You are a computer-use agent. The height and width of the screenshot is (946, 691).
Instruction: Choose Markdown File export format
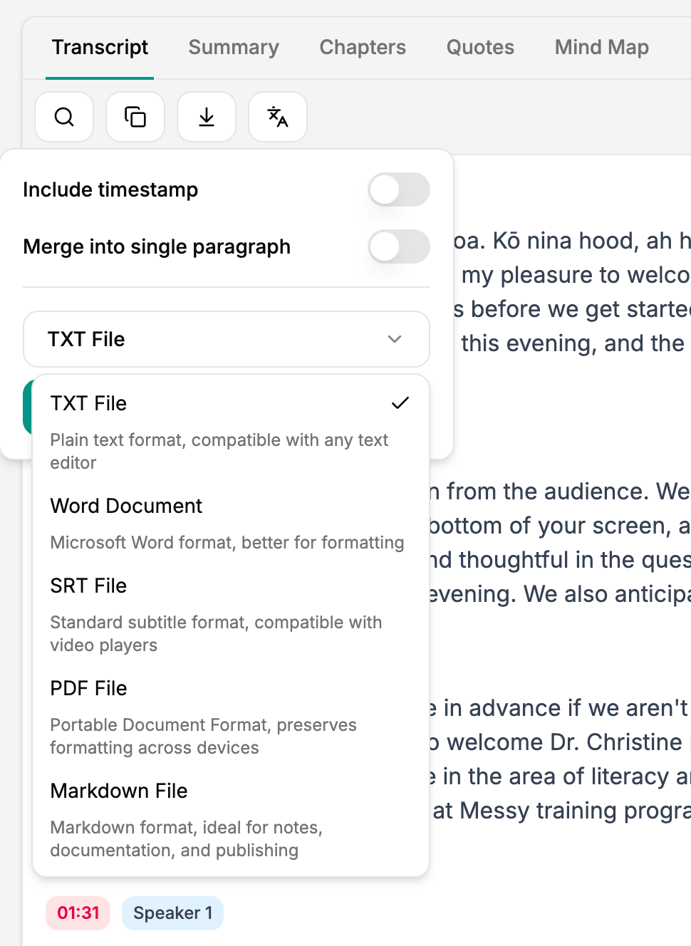point(231,819)
